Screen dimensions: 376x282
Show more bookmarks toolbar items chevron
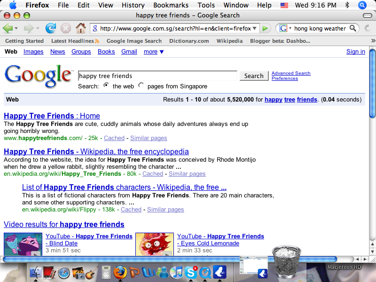point(373,41)
